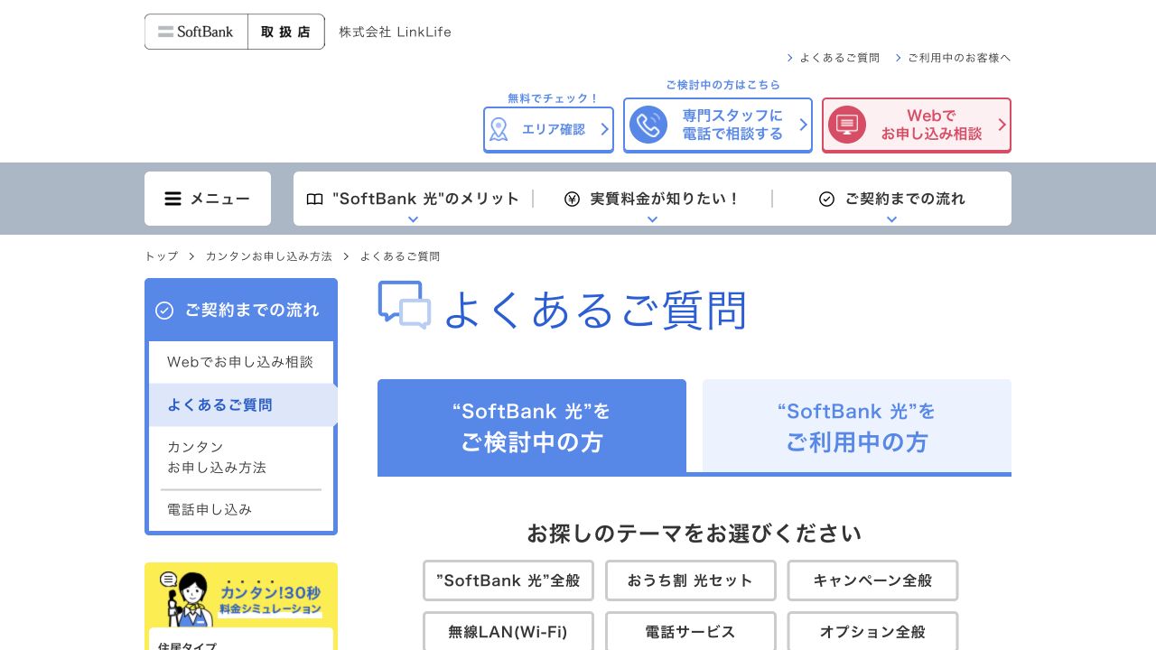Viewport: 1156px width, 650px height.
Task: Click the ご利用中のお客様へ header link
Action: click(x=954, y=58)
